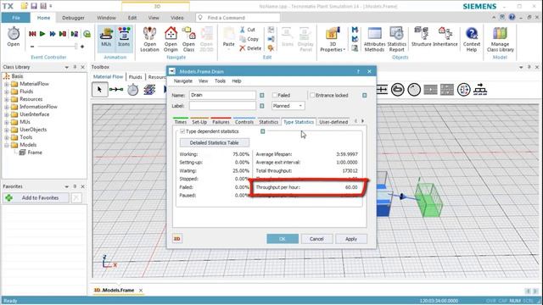Open the Inheritance view

point(445,37)
